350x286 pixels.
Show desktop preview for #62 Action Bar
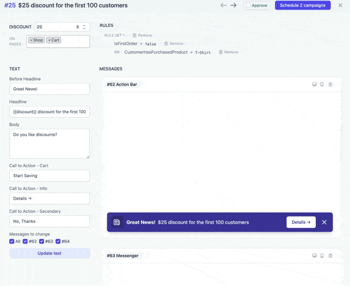[314, 84]
